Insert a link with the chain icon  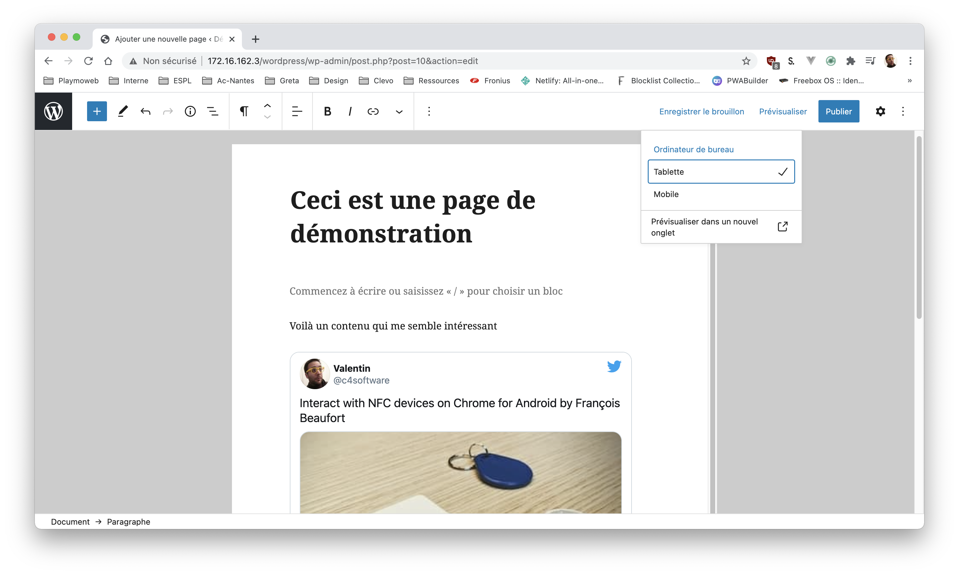(x=373, y=112)
